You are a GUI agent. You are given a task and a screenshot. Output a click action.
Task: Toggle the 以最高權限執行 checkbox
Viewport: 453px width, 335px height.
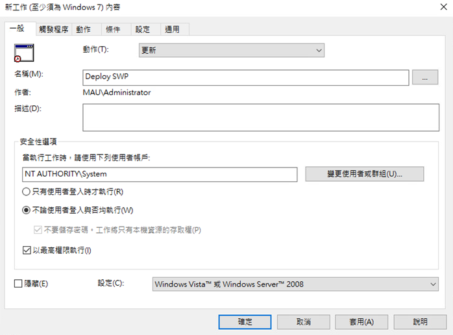pyautogui.click(x=26, y=251)
